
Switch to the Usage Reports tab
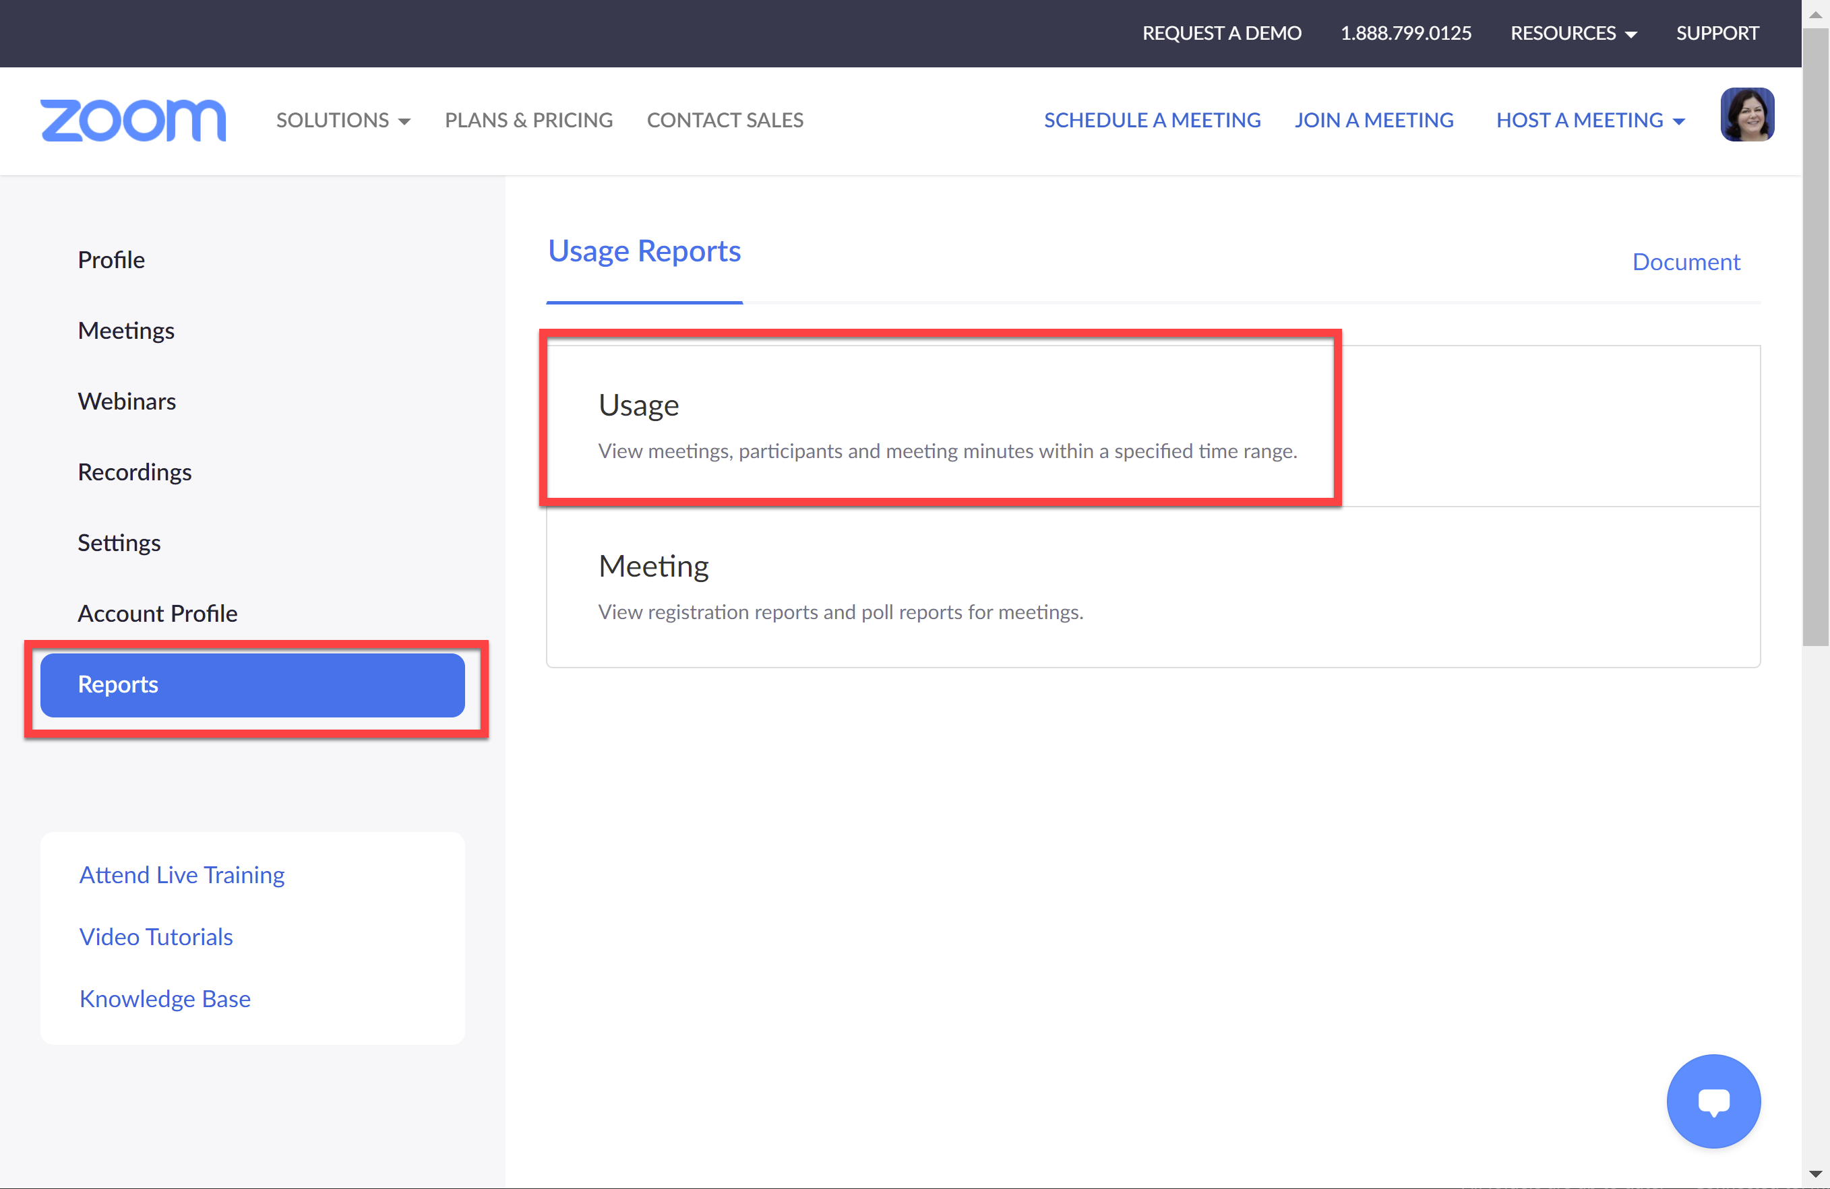(x=644, y=251)
